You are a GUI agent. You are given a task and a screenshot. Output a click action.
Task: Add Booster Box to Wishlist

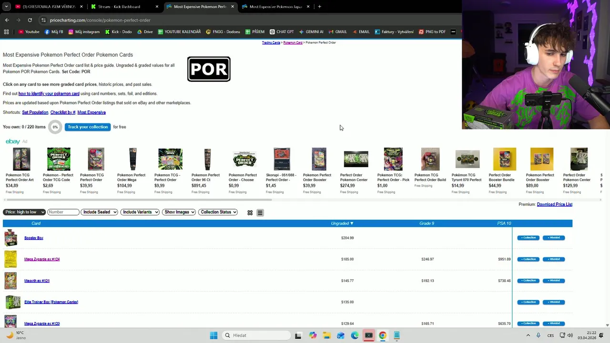(554, 238)
